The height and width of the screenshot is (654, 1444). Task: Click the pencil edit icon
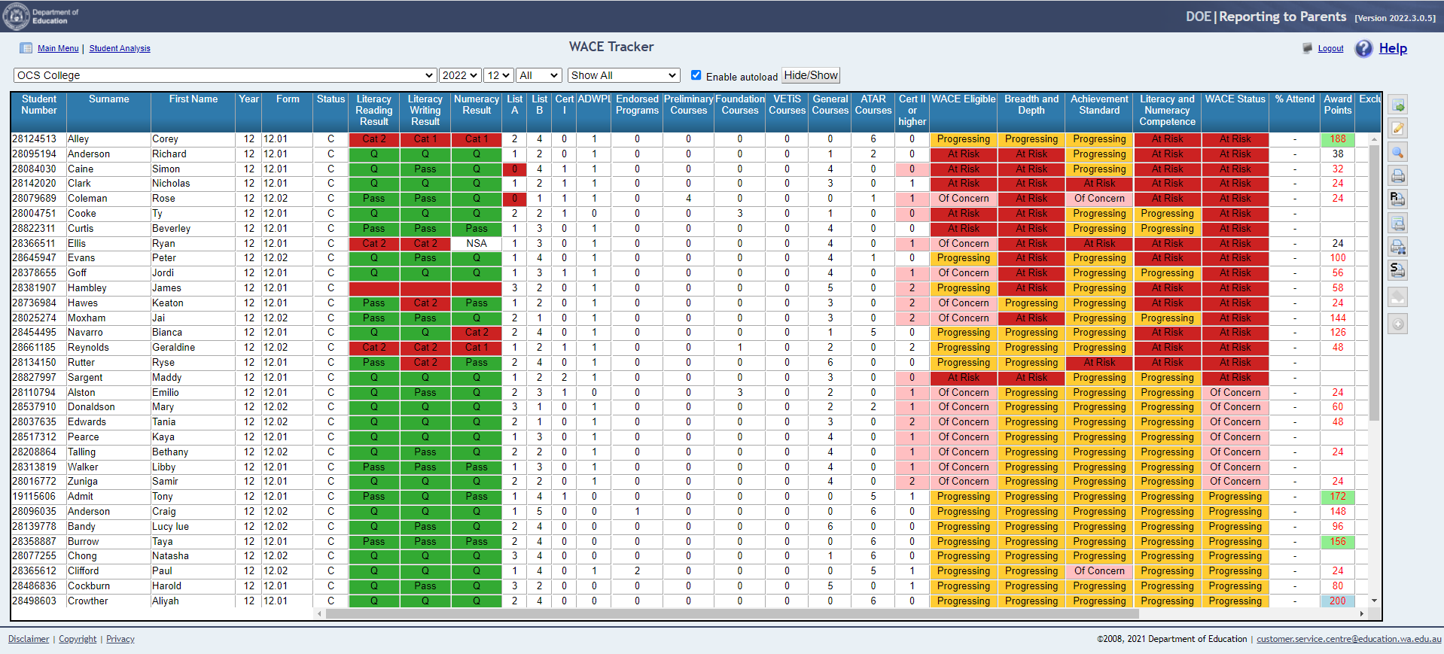pos(1397,129)
